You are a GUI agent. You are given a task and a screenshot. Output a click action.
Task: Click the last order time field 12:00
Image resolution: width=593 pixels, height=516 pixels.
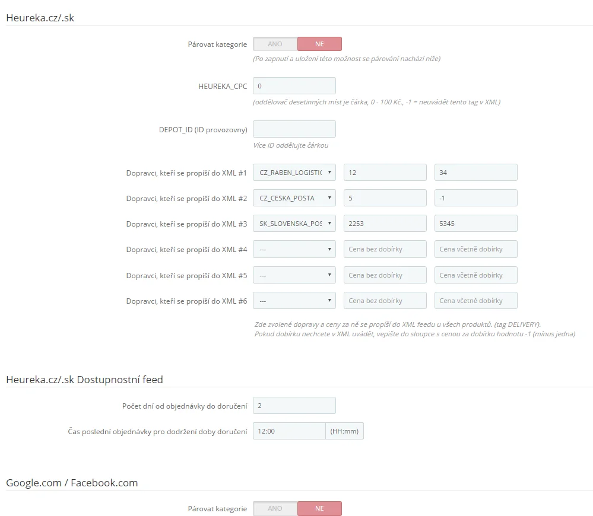[289, 431]
